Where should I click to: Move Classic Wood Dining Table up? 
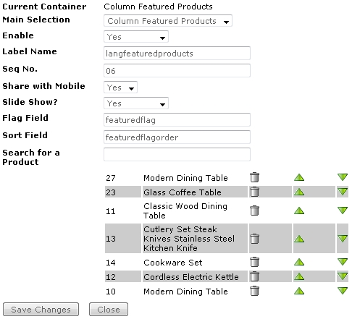299,210
